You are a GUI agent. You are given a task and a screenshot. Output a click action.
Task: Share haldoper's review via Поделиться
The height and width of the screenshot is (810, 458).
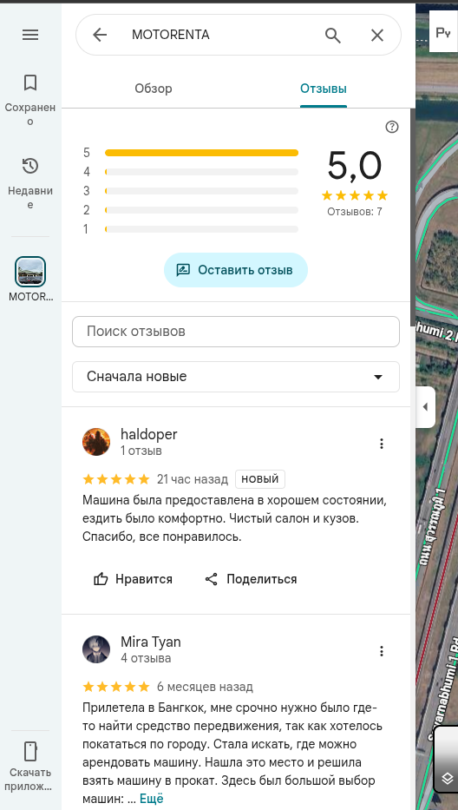pyautogui.click(x=252, y=579)
